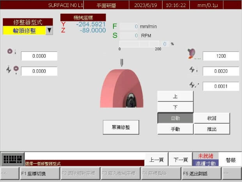Viewport: 242px width, 182px height.
Task: Click the 選擇一個修整器型式 message bar
Action: click(85, 163)
